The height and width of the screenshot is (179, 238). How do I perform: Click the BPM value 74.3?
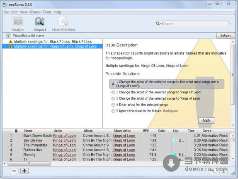pos(153,155)
